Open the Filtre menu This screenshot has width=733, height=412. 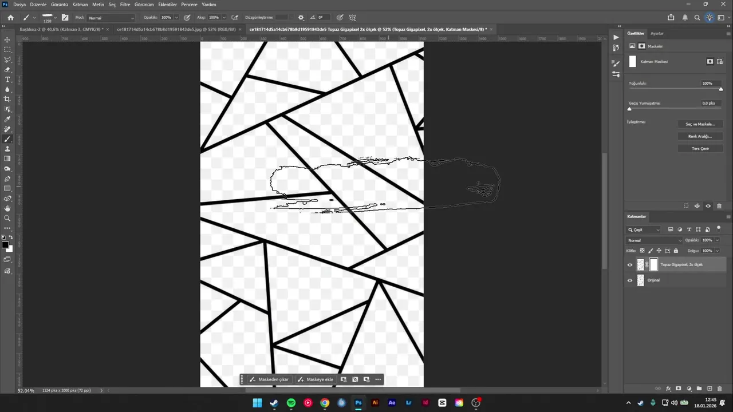click(x=125, y=5)
